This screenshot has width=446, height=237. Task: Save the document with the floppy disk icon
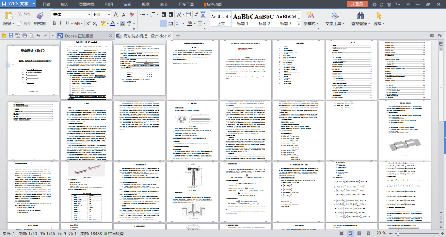pos(11,35)
